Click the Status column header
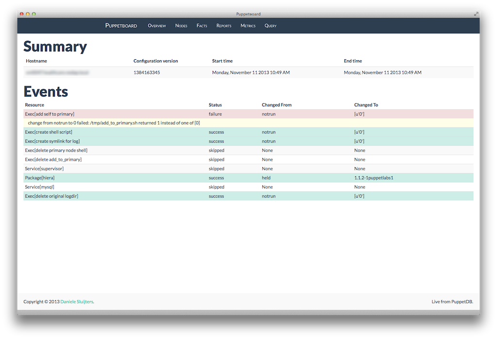Viewport: 497px width, 339px height. (215, 104)
